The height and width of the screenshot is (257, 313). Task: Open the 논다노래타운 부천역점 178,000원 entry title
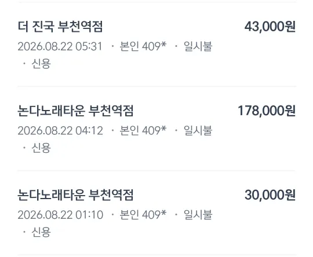click(x=75, y=111)
